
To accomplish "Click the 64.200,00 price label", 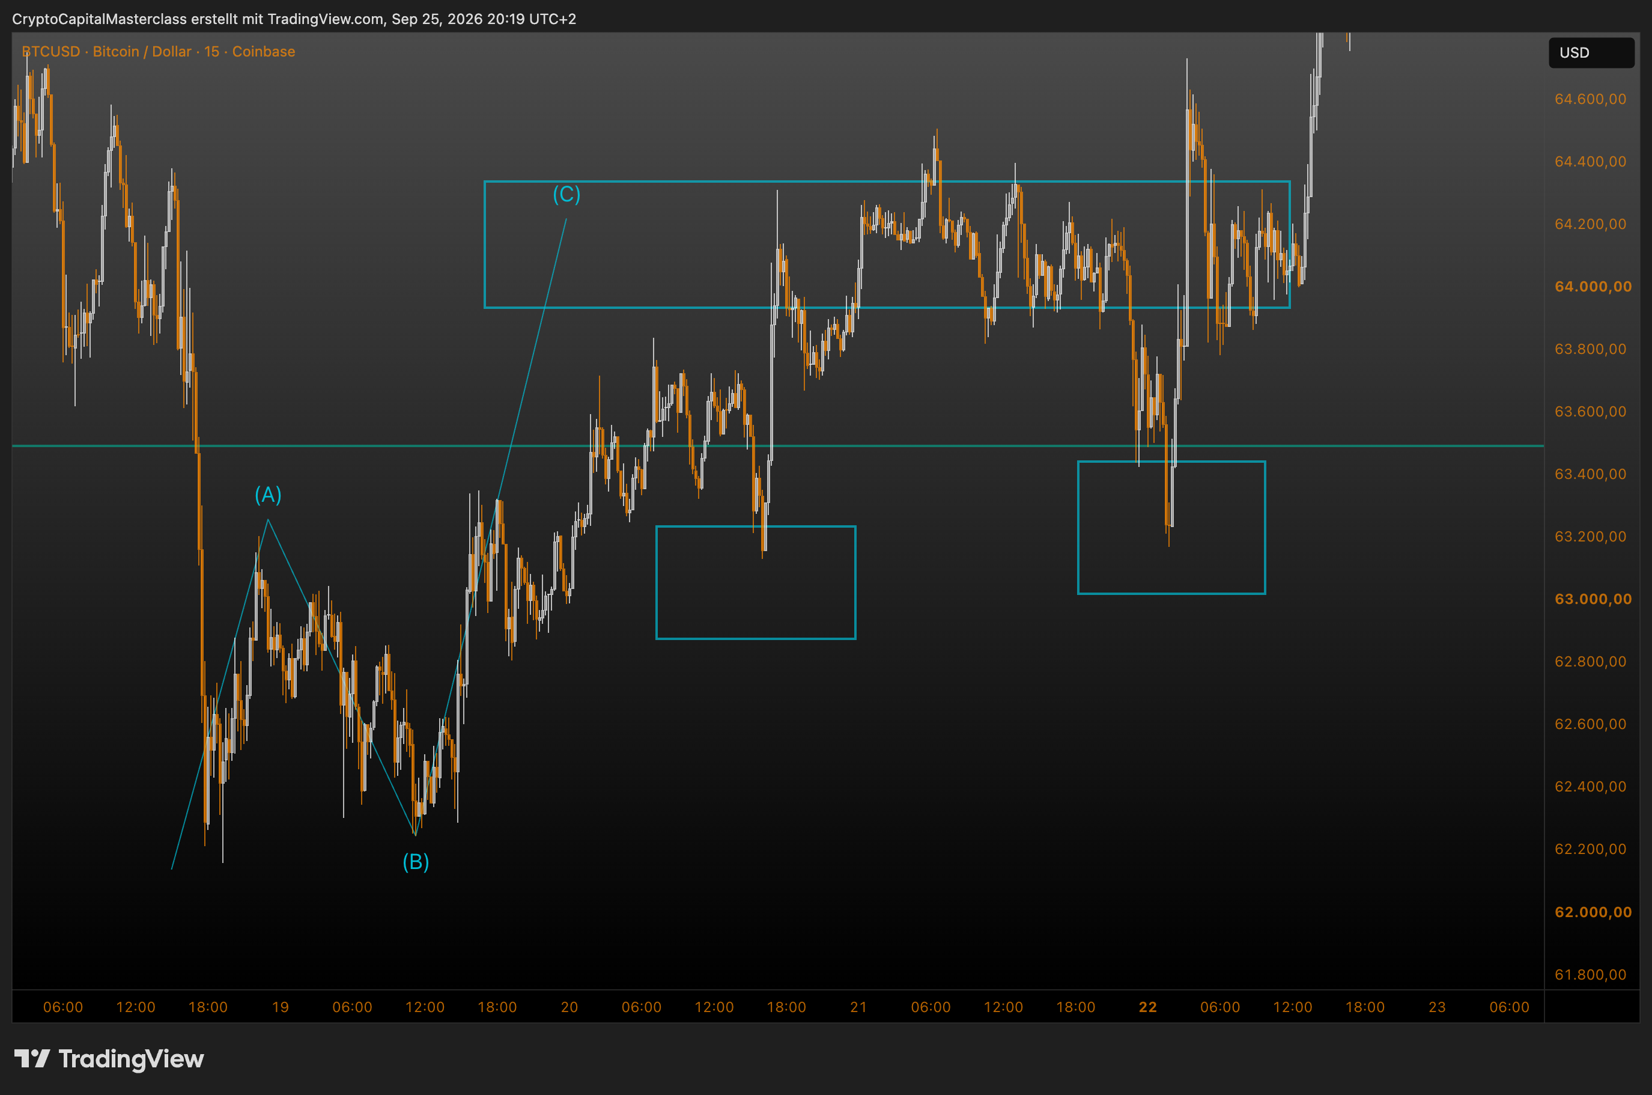I will pos(1590,224).
